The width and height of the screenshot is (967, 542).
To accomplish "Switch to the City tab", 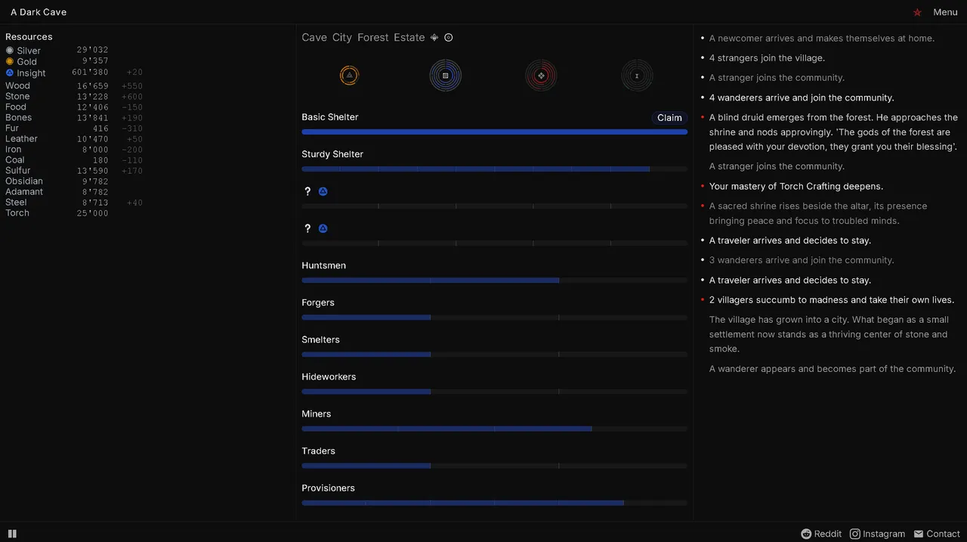I will [342, 38].
